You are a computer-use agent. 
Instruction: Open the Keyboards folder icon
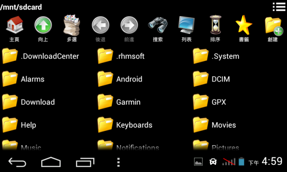(105, 125)
